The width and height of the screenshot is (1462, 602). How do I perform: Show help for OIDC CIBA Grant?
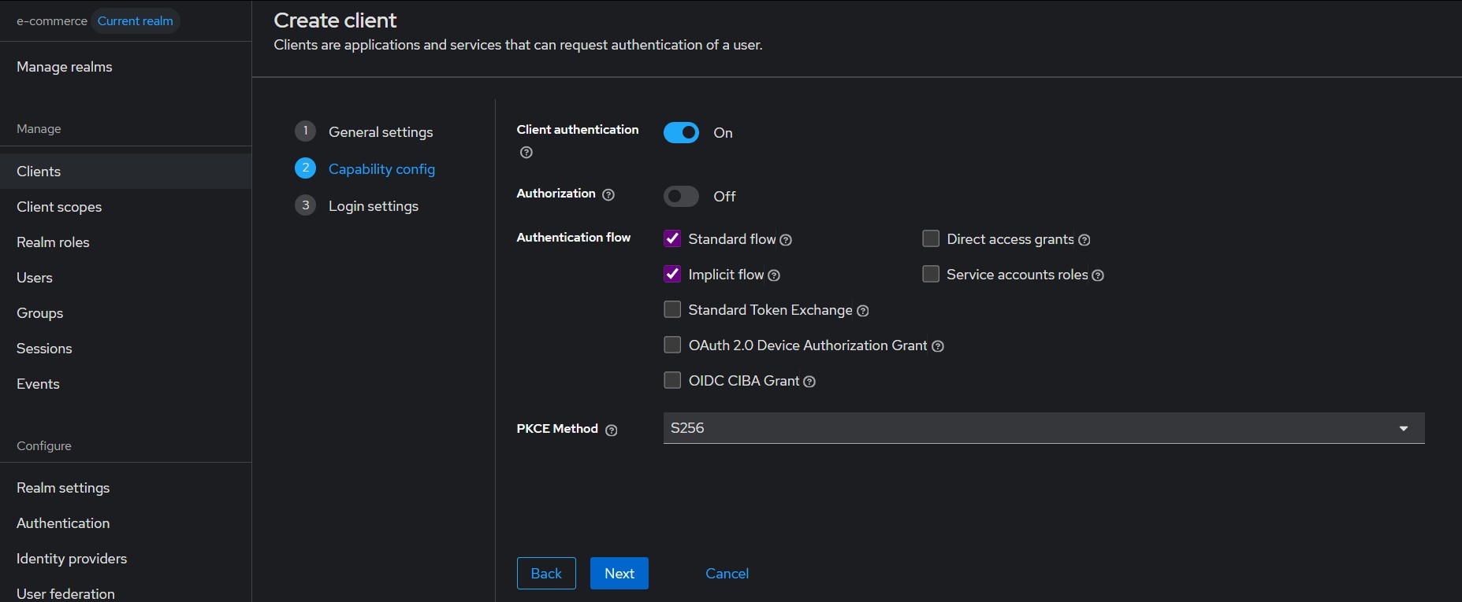coord(809,382)
